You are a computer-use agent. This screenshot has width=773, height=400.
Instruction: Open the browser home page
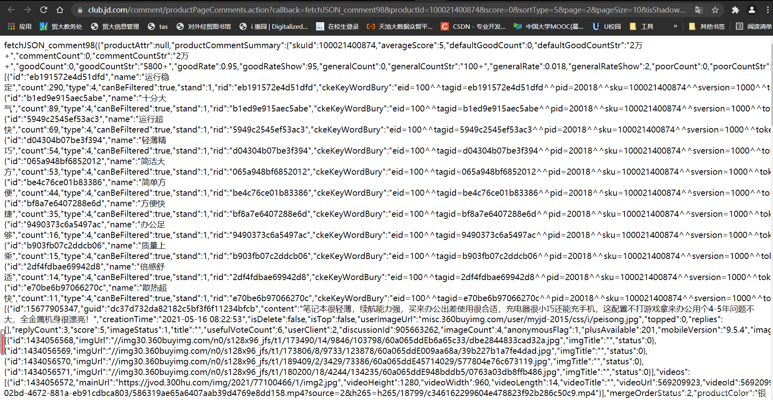pyautogui.click(x=60, y=10)
